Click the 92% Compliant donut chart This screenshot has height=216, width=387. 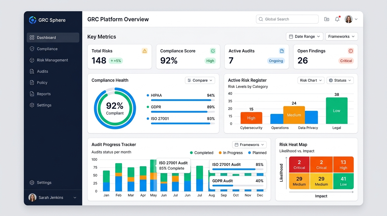tap(115, 108)
